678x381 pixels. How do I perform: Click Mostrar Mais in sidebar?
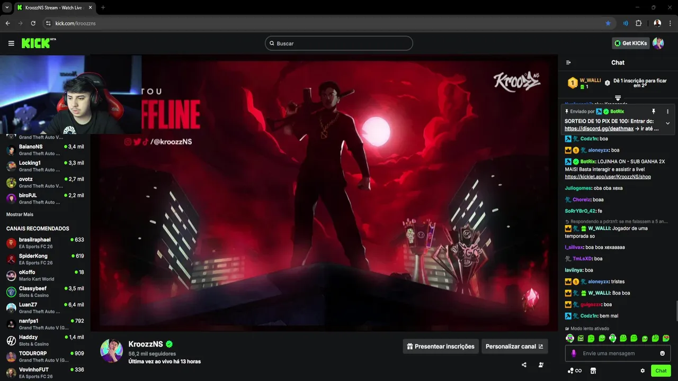click(x=20, y=214)
